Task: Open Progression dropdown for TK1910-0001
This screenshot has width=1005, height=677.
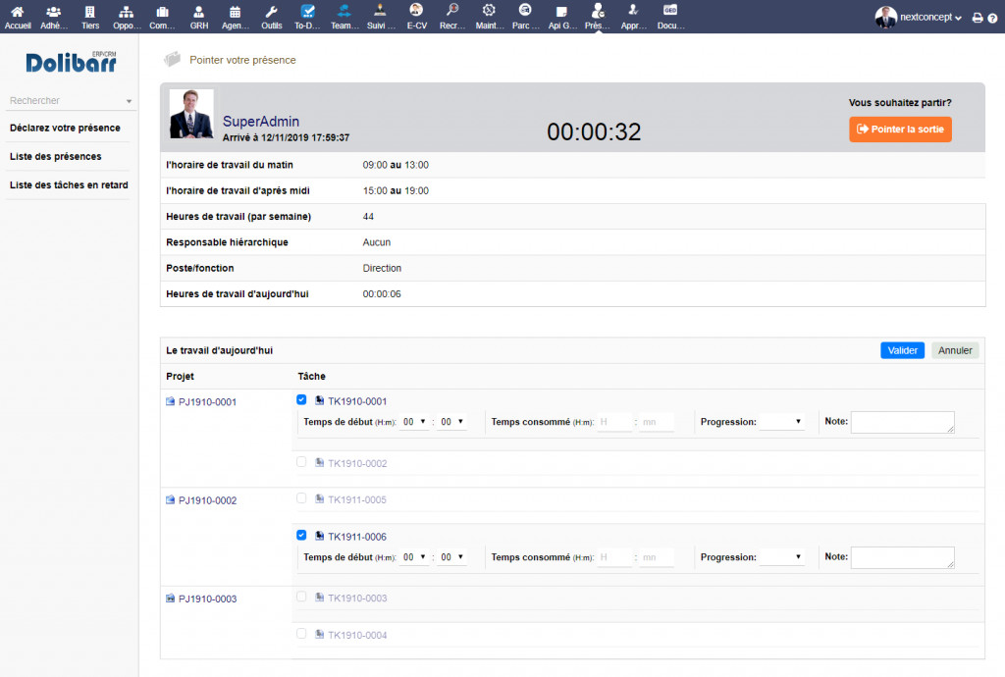Action: 782,422
